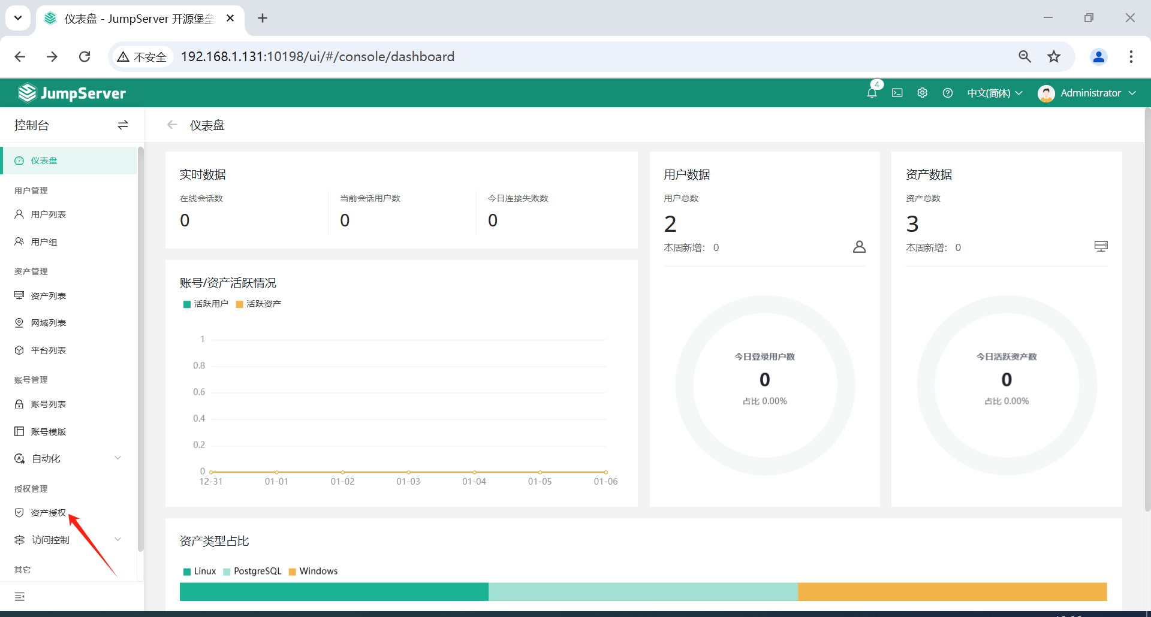Open the tab search dropdown arrow
Image resolution: width=1151 pixels, height=617 pixels.
[18, 18]
